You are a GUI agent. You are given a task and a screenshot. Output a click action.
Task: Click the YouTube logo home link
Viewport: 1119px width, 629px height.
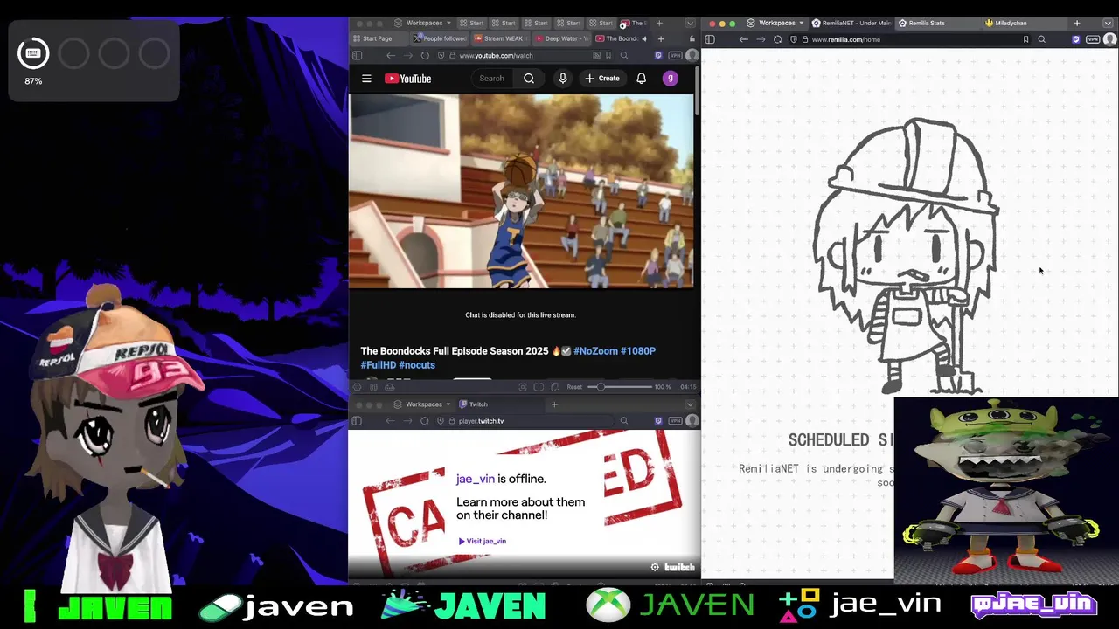tap(407, 79)
